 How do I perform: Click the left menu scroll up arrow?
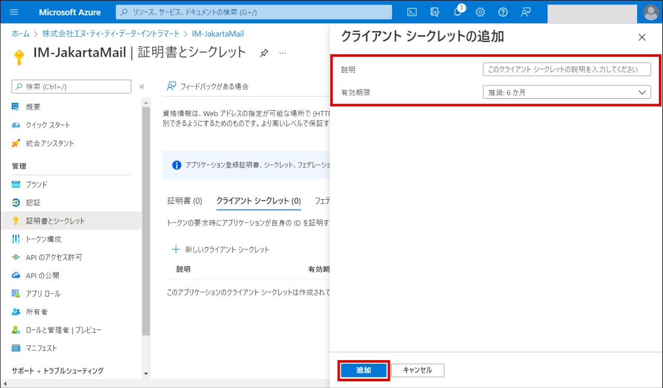(146, 103)
